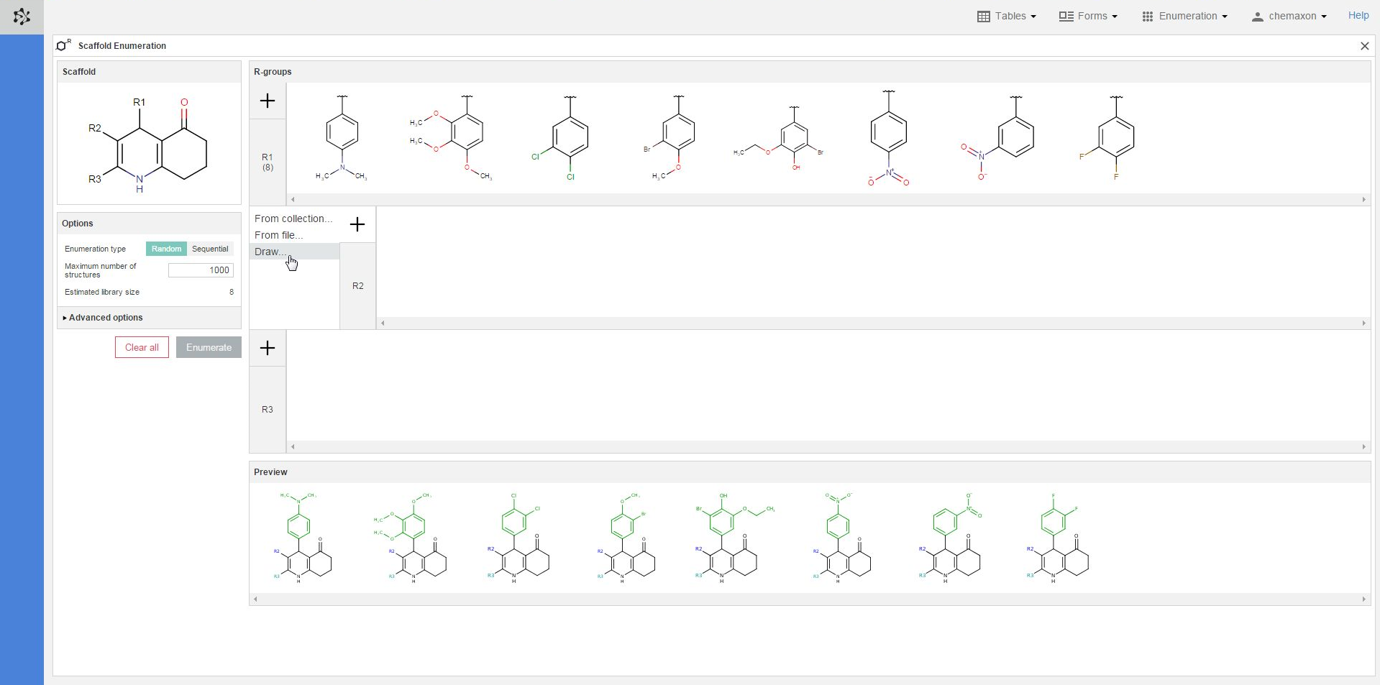This screenshot has width=1380, height=685.
Task: Click the ChemAxon logo icon
Action: (x=22, y=17)
